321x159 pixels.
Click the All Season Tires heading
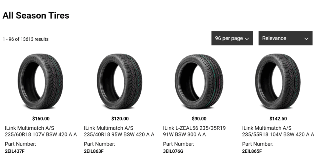[x=36, y=15]
